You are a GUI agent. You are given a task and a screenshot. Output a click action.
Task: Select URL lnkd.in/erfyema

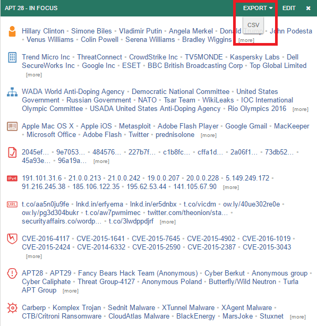(99, 204)
